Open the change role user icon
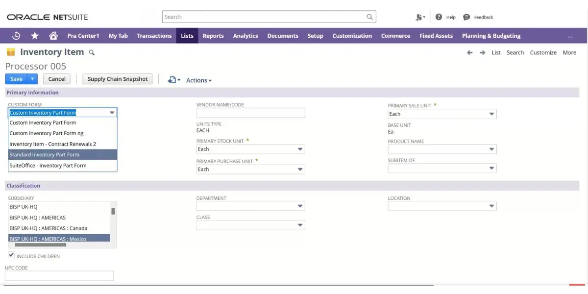Image resolution: width=588 pixels, height=294 pixels. tap(420, 17)
